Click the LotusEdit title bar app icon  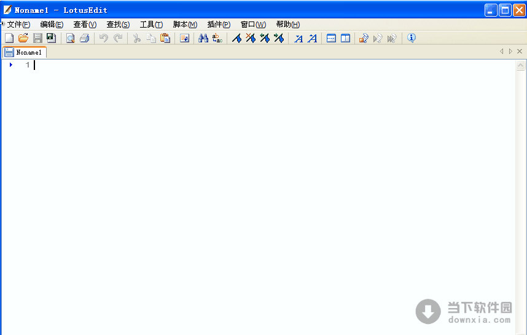(x=7, y=10)
